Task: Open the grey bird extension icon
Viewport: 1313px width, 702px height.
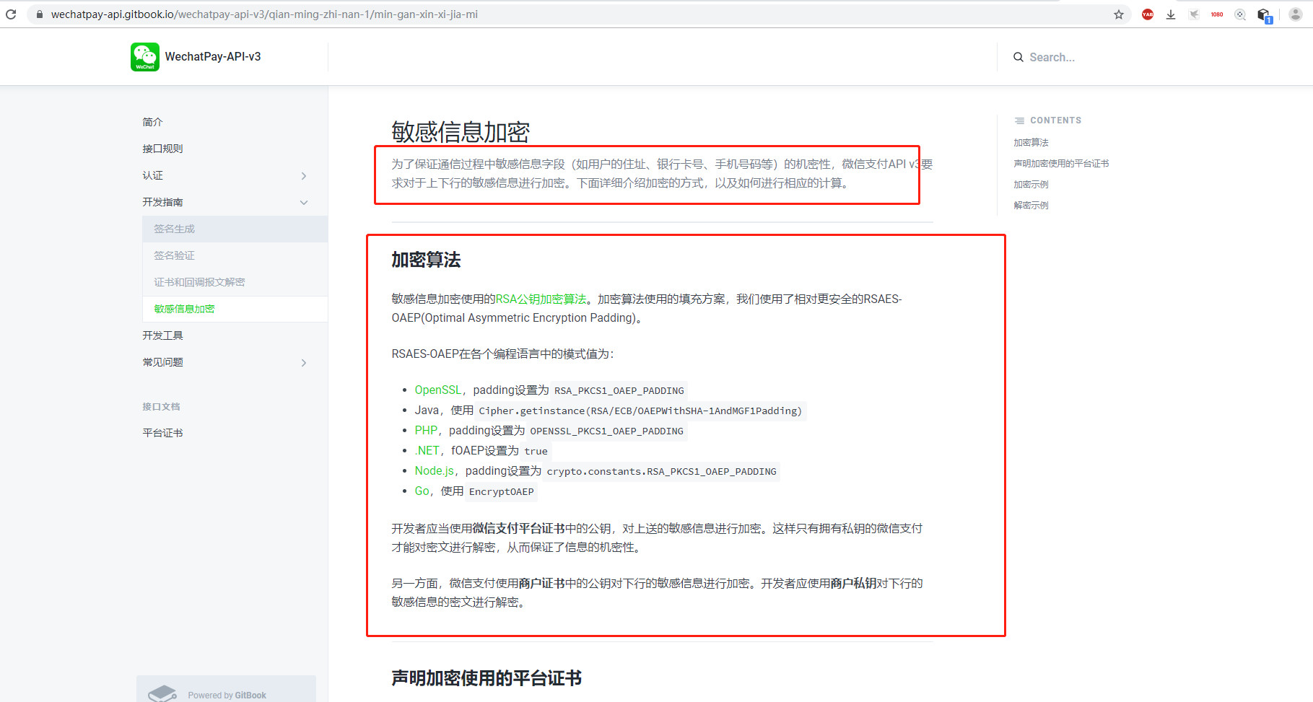Action: coord(1194,14)
